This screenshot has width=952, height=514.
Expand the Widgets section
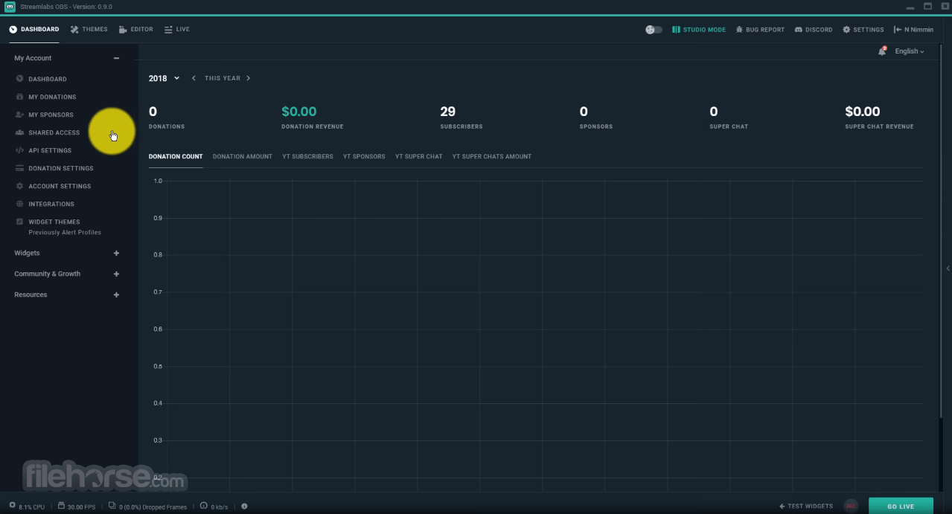[x=116, y=253]
